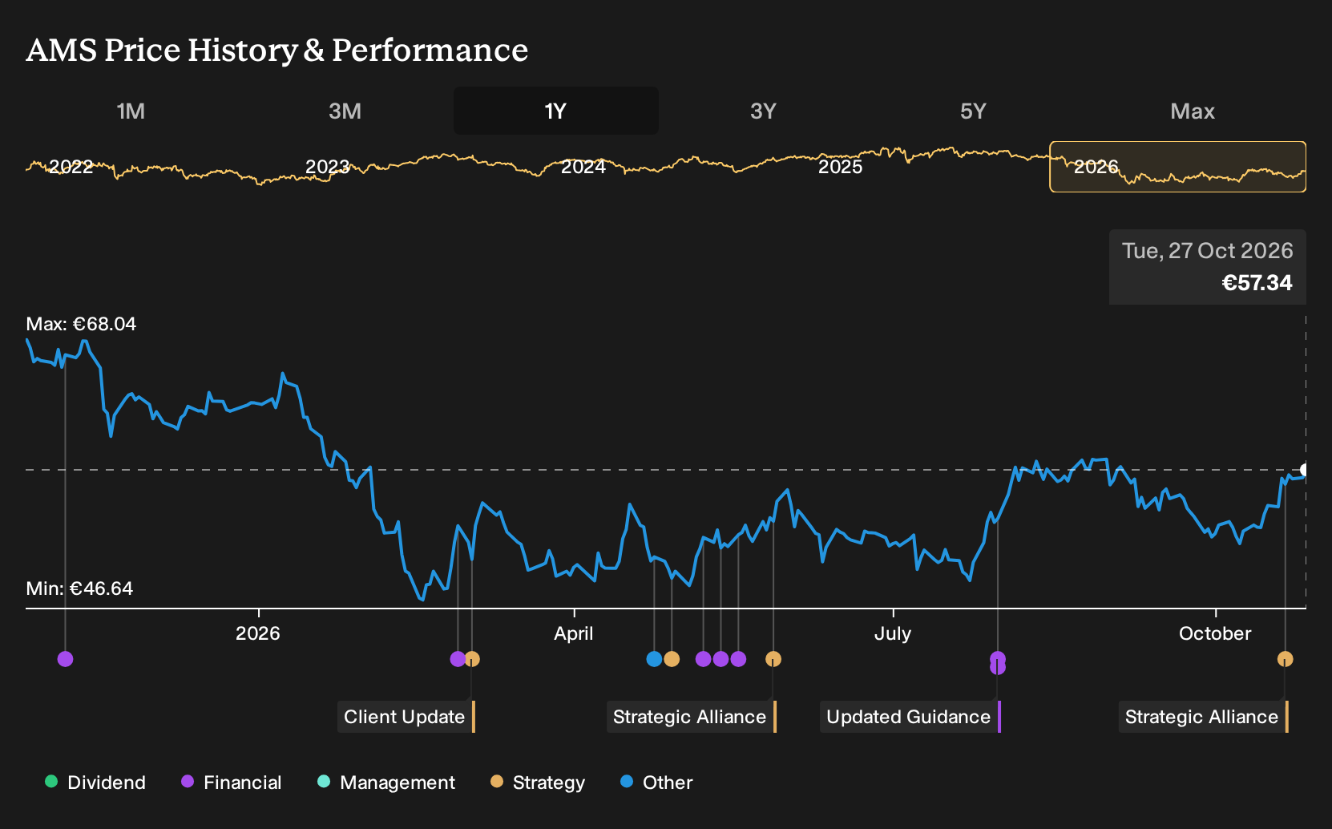The height and width of the screenshot is (829, 1332).
Task: Click the 'AMS Price History & Performance' heading
Action: [x=277, y=51]
